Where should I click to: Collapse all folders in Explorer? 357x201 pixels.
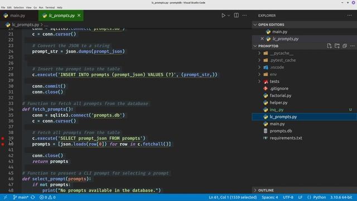(345, 46)
